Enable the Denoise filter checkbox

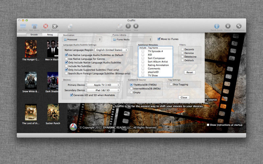[x=182, y=53]
